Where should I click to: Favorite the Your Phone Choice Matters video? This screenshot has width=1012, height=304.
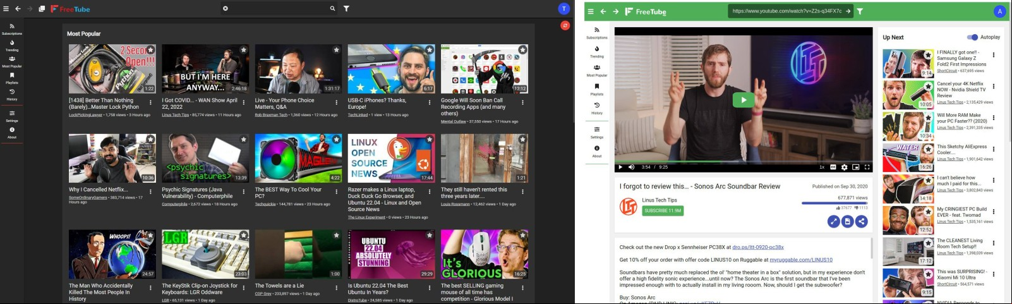point(336,50)
